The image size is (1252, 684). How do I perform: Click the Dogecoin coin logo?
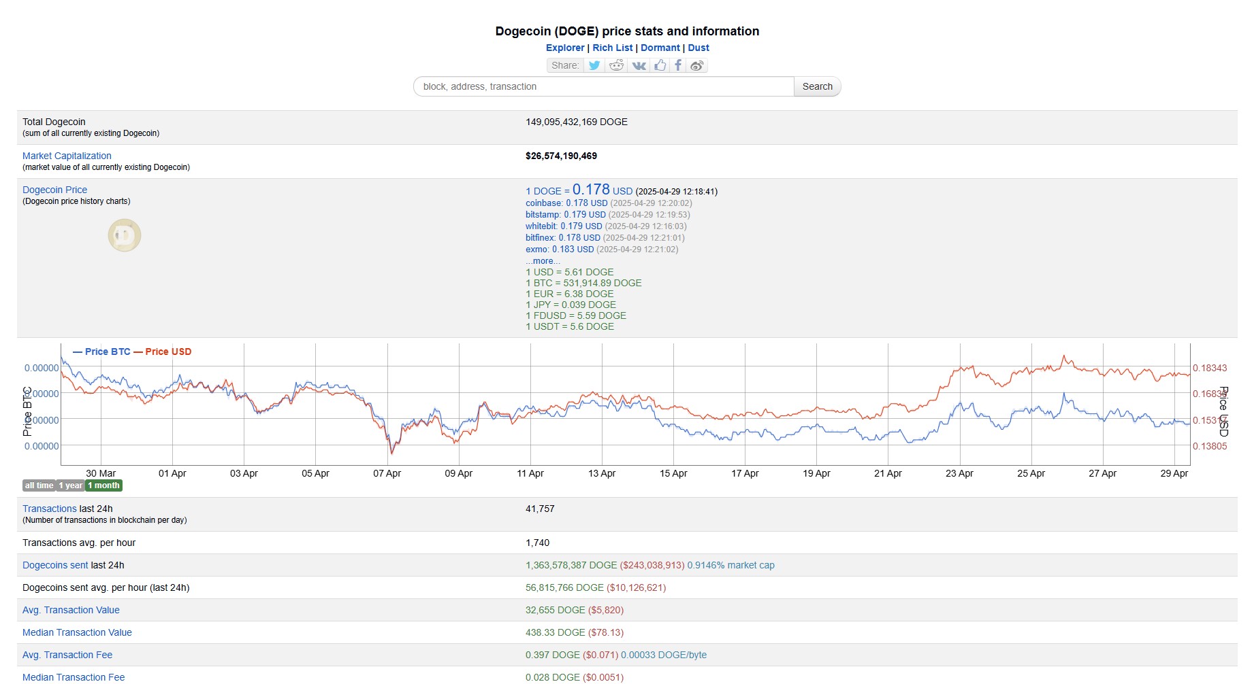point(125,236)
